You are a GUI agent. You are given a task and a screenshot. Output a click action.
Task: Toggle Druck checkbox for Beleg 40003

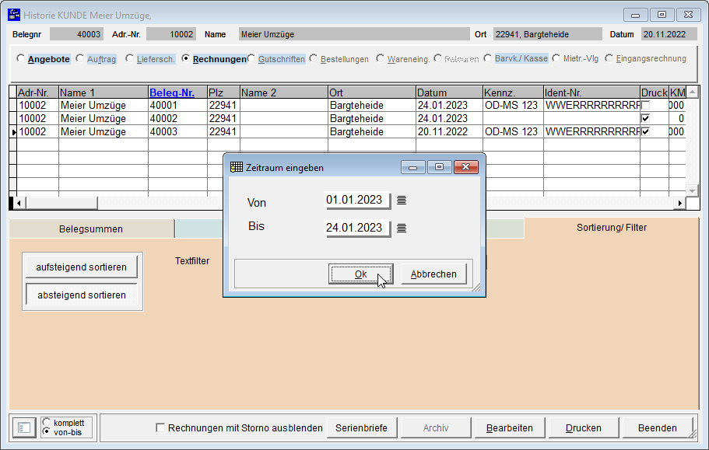coord(645,131)
